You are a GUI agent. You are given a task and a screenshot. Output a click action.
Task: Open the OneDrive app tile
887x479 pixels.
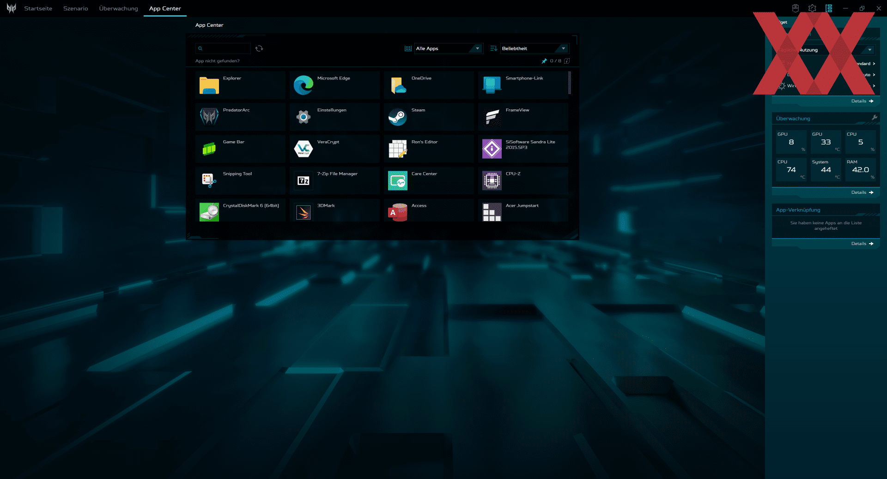tap(429, 85)
